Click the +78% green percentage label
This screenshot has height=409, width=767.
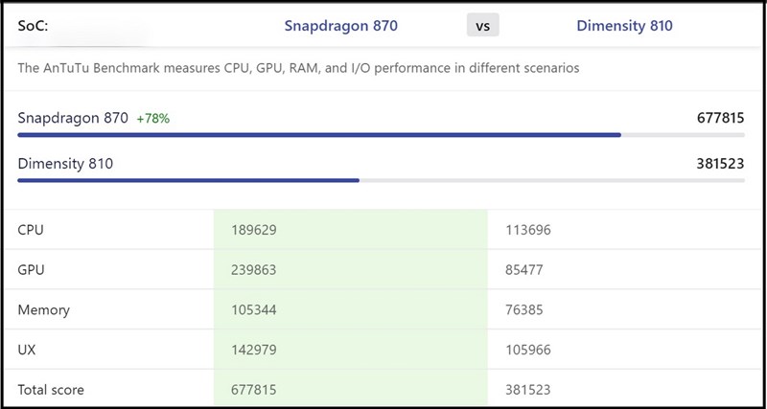point(153,119)
